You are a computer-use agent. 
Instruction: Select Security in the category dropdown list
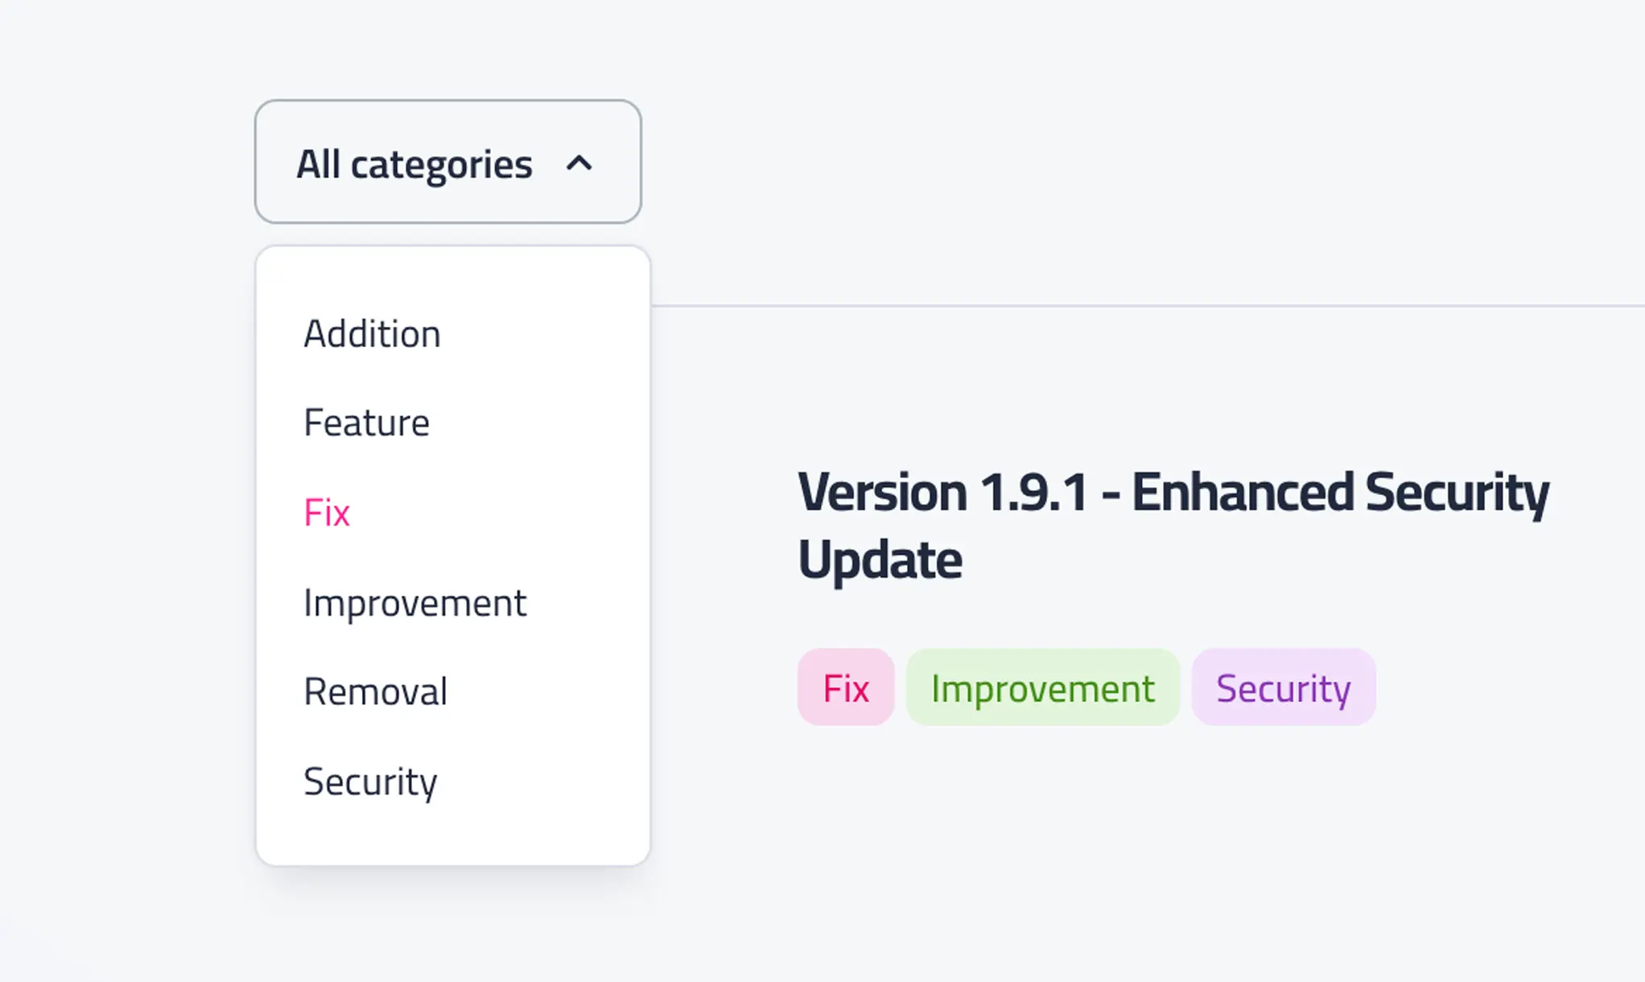coord(370,782)
